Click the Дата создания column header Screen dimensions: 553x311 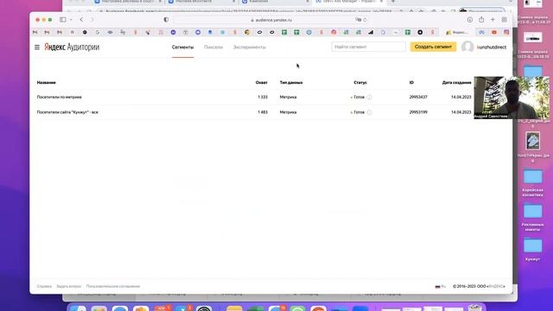[x=457, y=83]
